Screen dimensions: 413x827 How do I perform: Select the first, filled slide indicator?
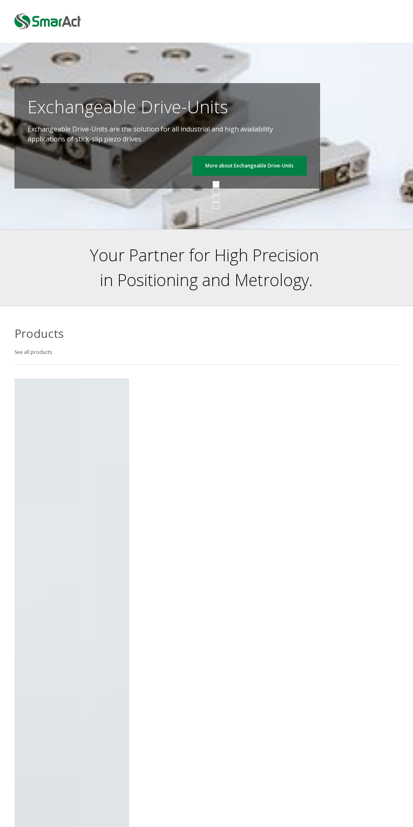216,184
